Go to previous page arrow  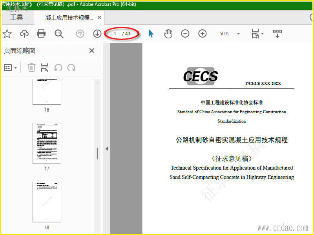point(80,34)
